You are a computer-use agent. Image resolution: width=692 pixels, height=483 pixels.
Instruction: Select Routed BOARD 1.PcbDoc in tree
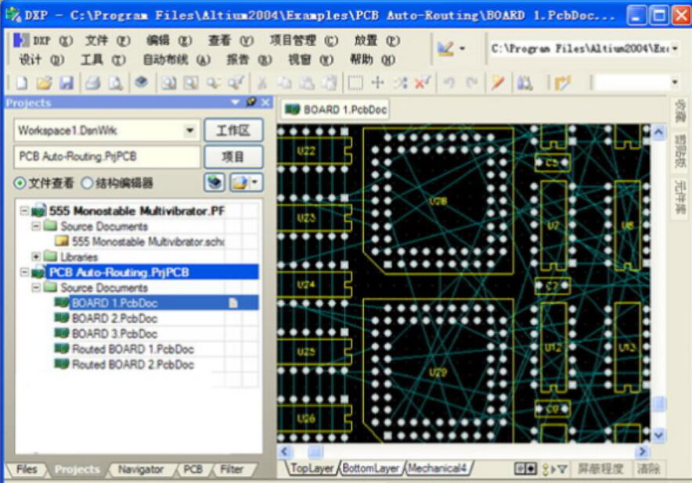pyautogui.click(x=132, y=349)
